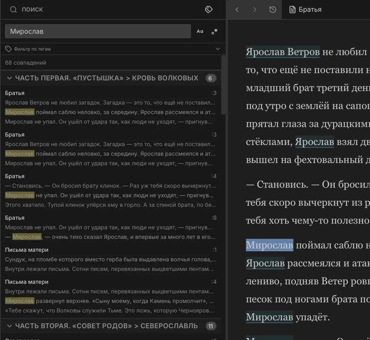This screenshot has width=370, height=340.
Task: Click the поиск panel title
Action: pyautogui.click(x=32, y=9)
